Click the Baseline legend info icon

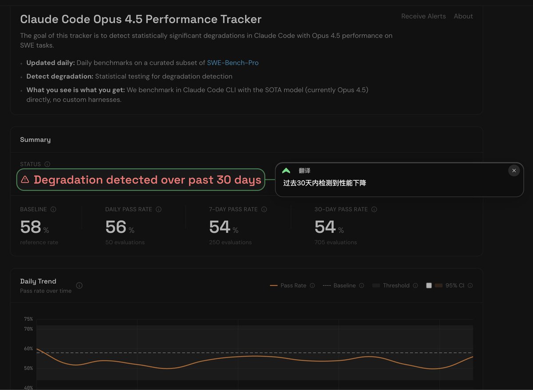pos(362,286)
